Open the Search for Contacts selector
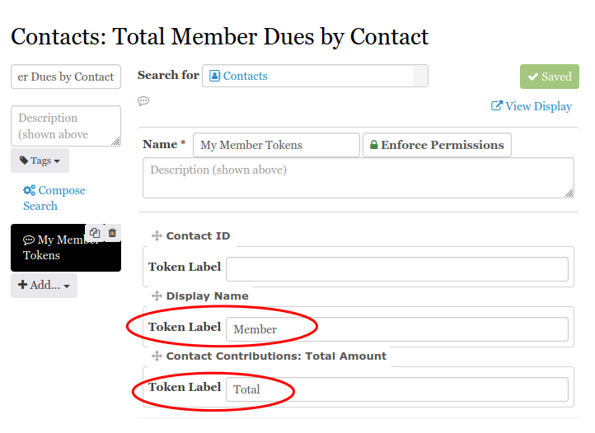Image resolution: width=595 pixels, height=433 pixels. pos(315,76)
